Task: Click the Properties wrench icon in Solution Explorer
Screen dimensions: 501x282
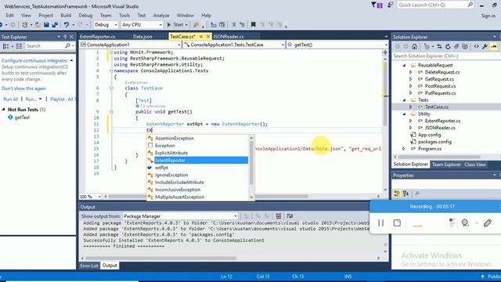Action: tap(485, 47)
